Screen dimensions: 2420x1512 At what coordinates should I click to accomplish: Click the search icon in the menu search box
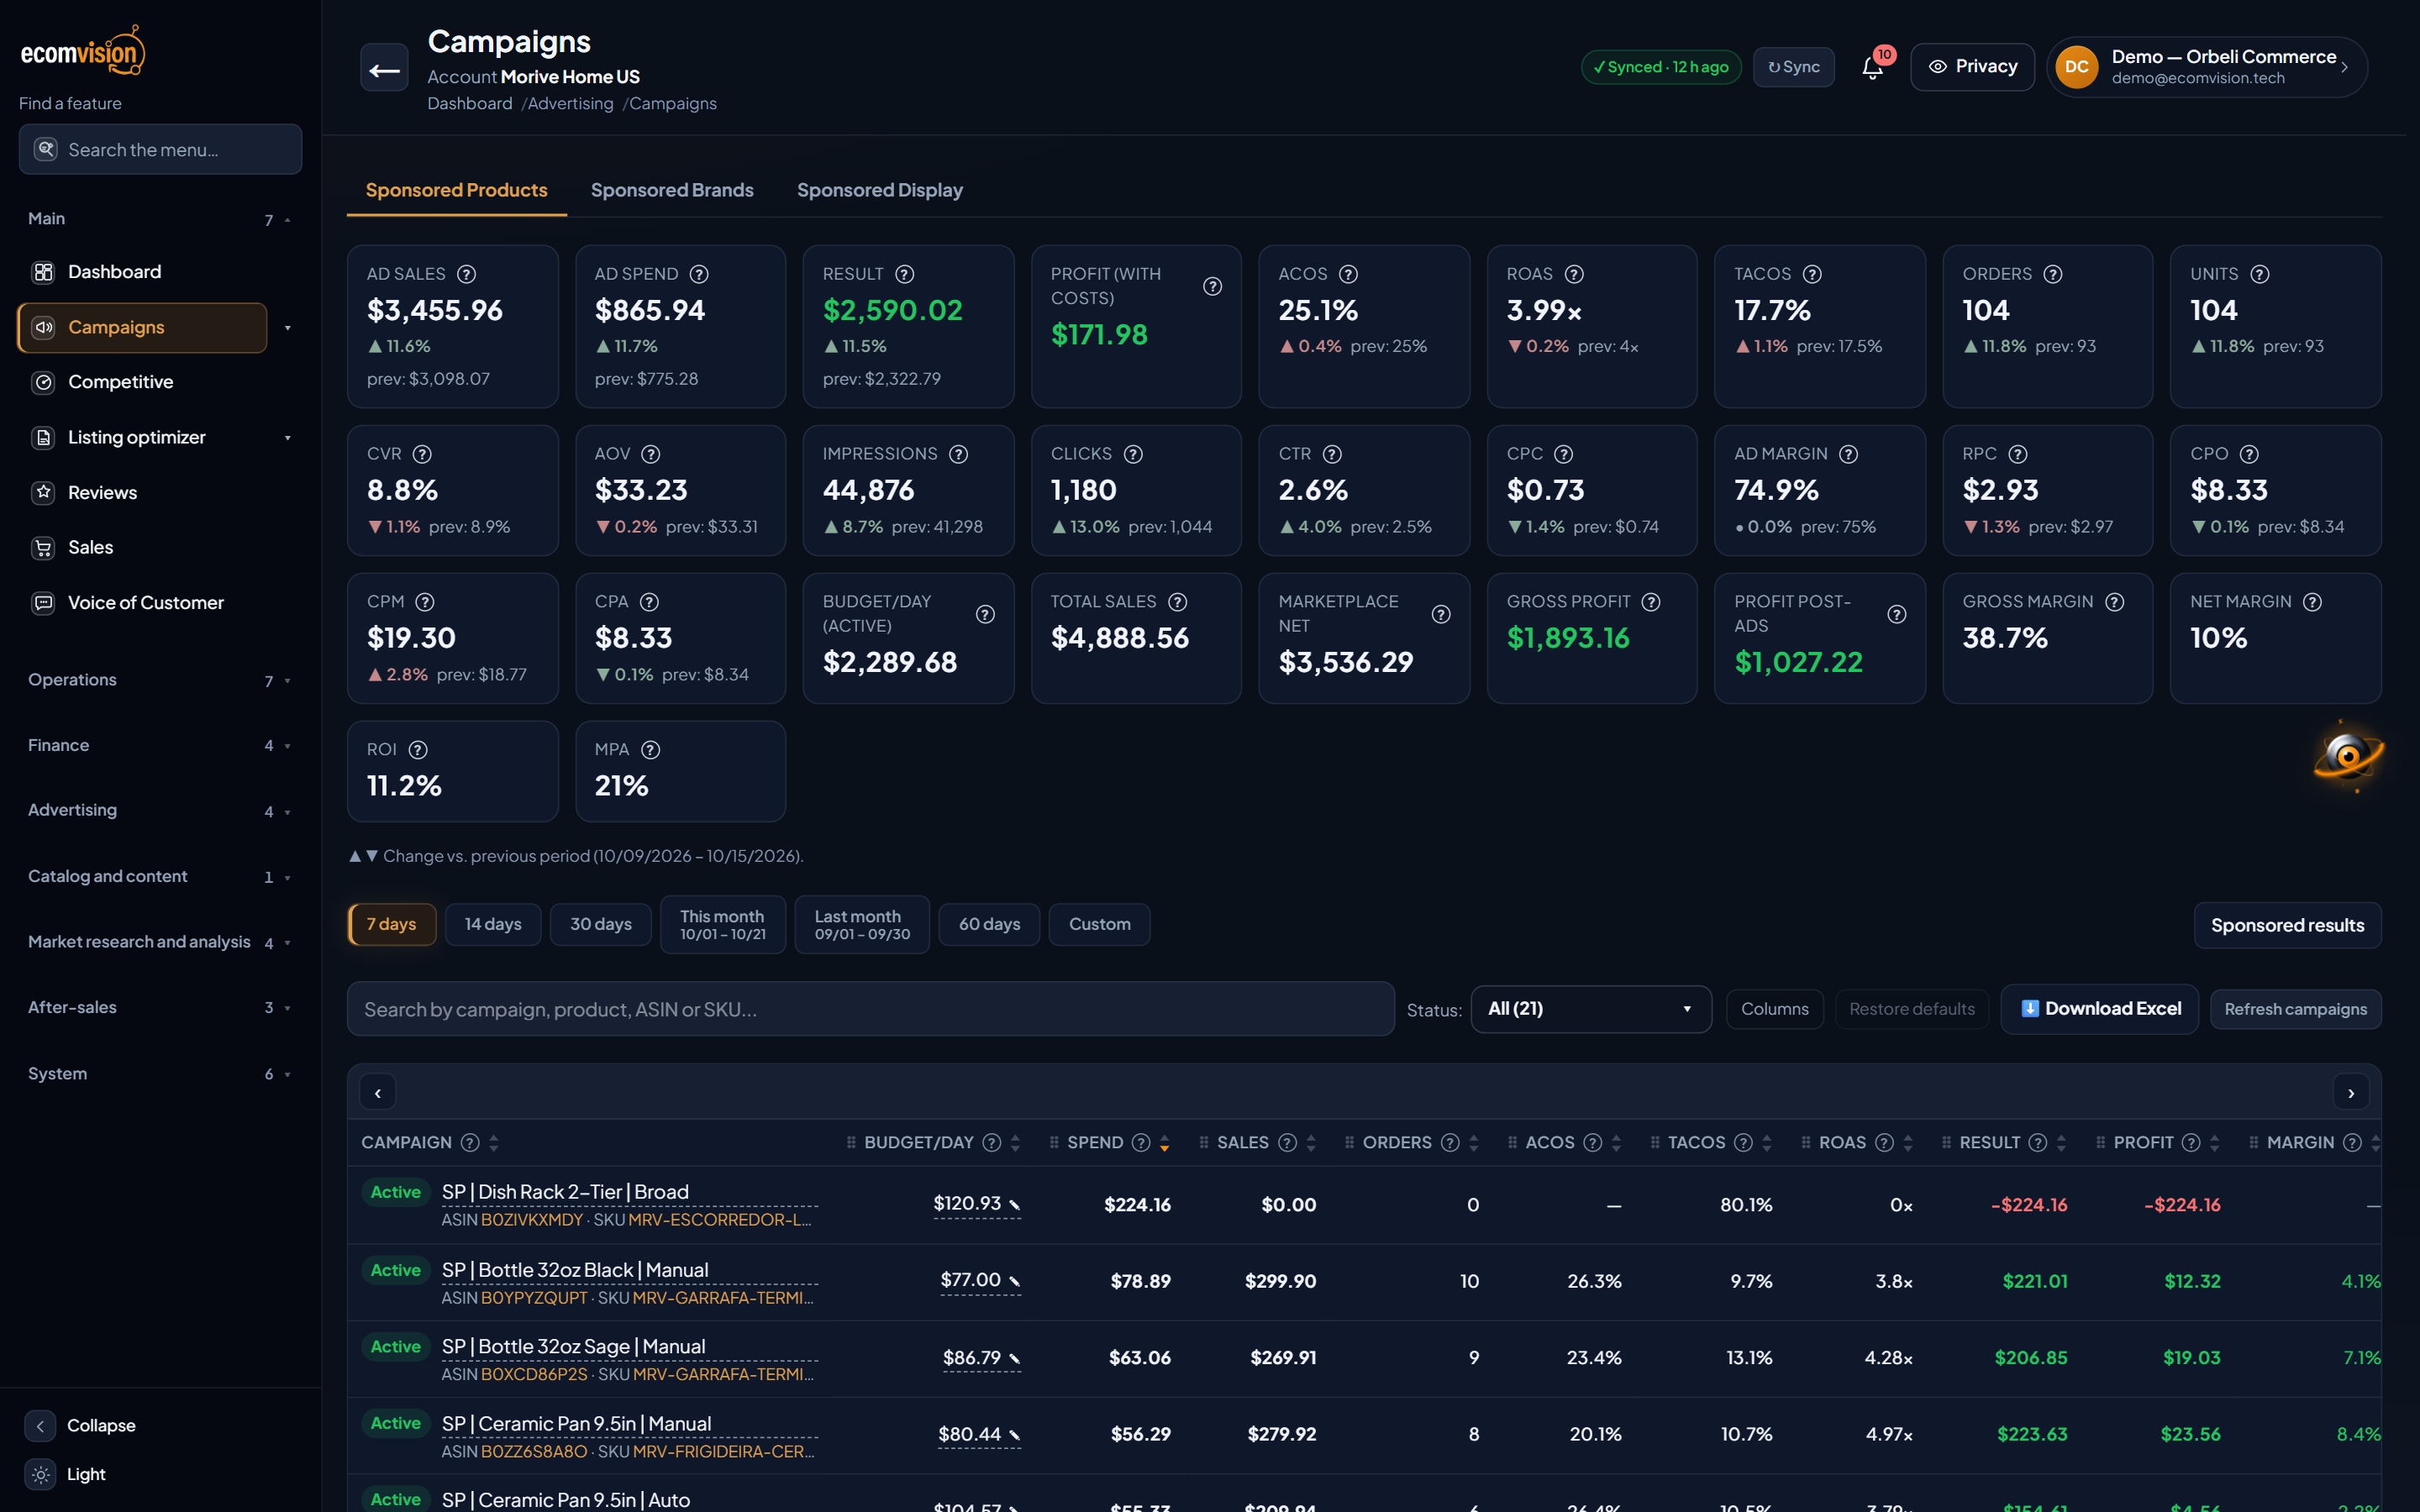point(46,149)
